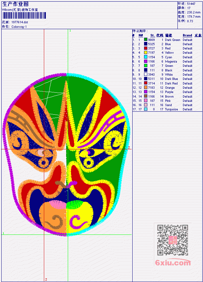Click the 停止顺序 heading above the table
The width and height of the screenshot is (203, 282).
[140, 31]
